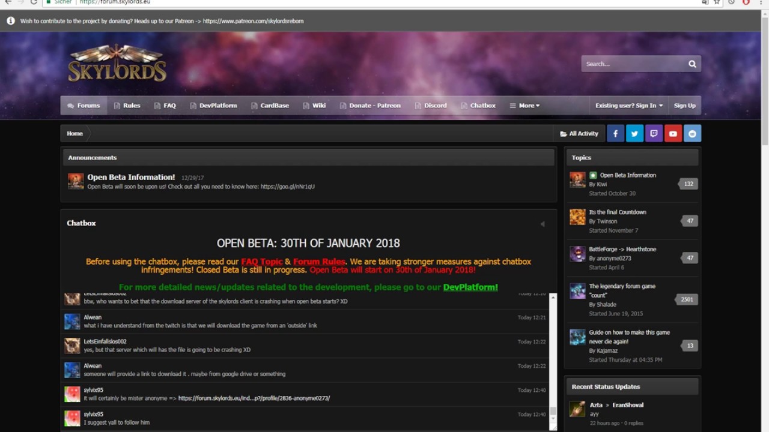The width and height of the screenshot is (769, 432).
Task: Open DevPlatform in navigation bar
Action: [x=213, y=106]
